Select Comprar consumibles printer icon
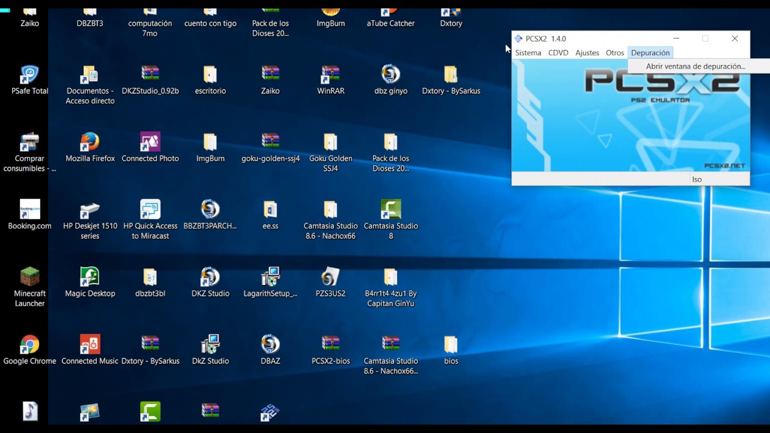This screenshot has width=770, height=433. pos(29,153)
